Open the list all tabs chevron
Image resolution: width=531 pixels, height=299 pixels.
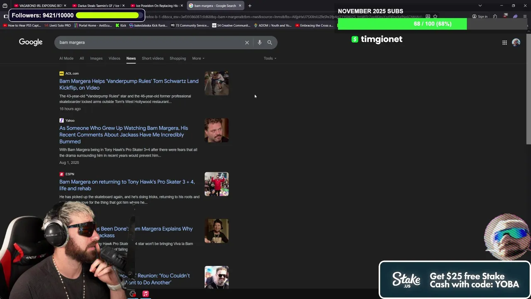coord(480,6)
